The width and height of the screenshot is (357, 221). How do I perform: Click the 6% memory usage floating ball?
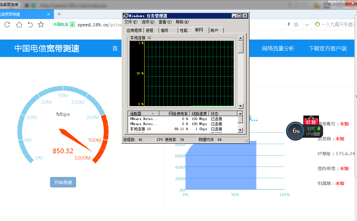[x=296, y=131]
